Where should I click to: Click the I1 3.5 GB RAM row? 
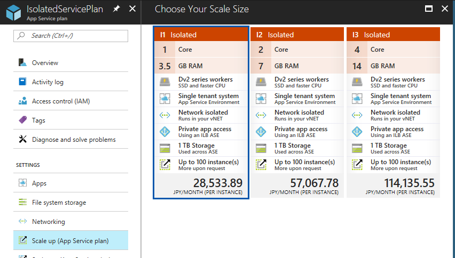click(201, 66)
